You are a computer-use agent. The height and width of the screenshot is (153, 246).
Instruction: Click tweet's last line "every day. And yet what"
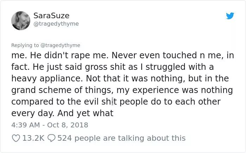click(62, 113)
